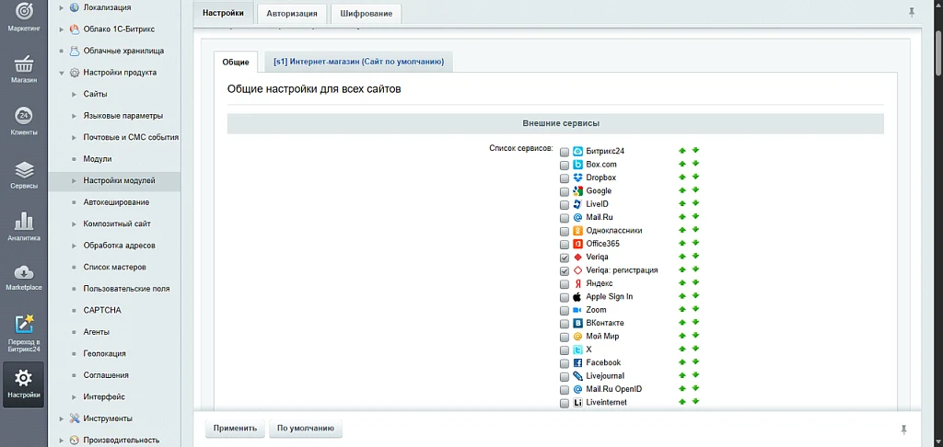Enable the ВКонтакте service checkbox
Screen dimensions: 943x447
[565, 323]
